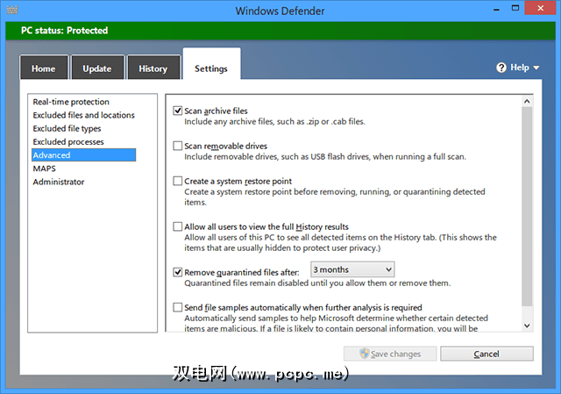Select Real-time protection in the sidebar
561x394 pixels.
pos(71,103)
